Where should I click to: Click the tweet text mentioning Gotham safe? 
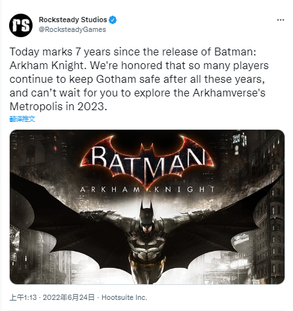coord(137,79)
